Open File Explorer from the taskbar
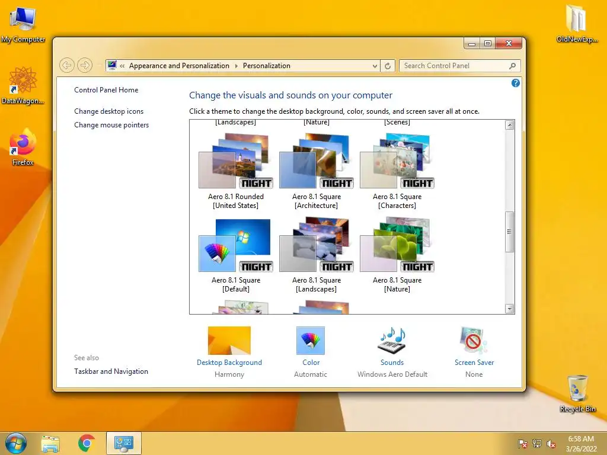This screenshot has height=455, width=607. (x=50, y=444)
